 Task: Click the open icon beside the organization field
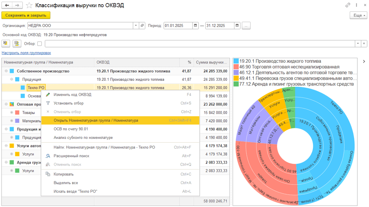142,26
